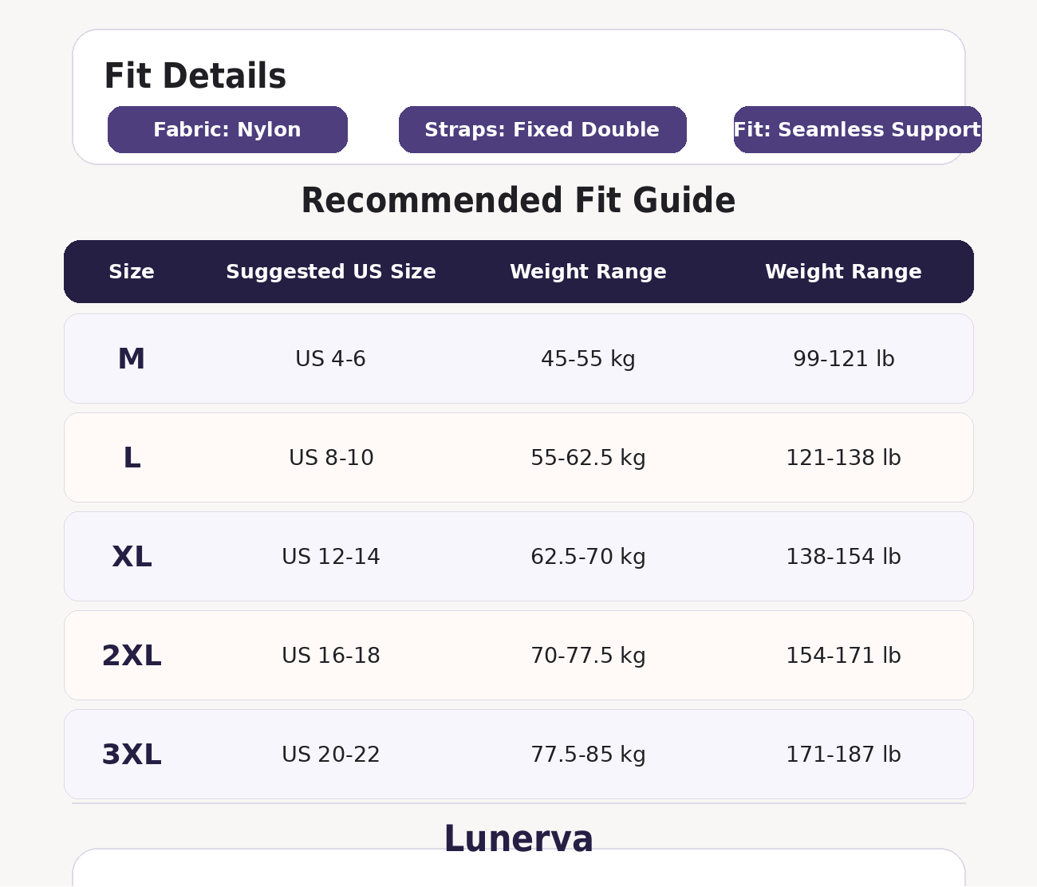Screen dimensions: 1037x887
Task: Click the 77.5-85 kg cell
Action: [588, 755]
